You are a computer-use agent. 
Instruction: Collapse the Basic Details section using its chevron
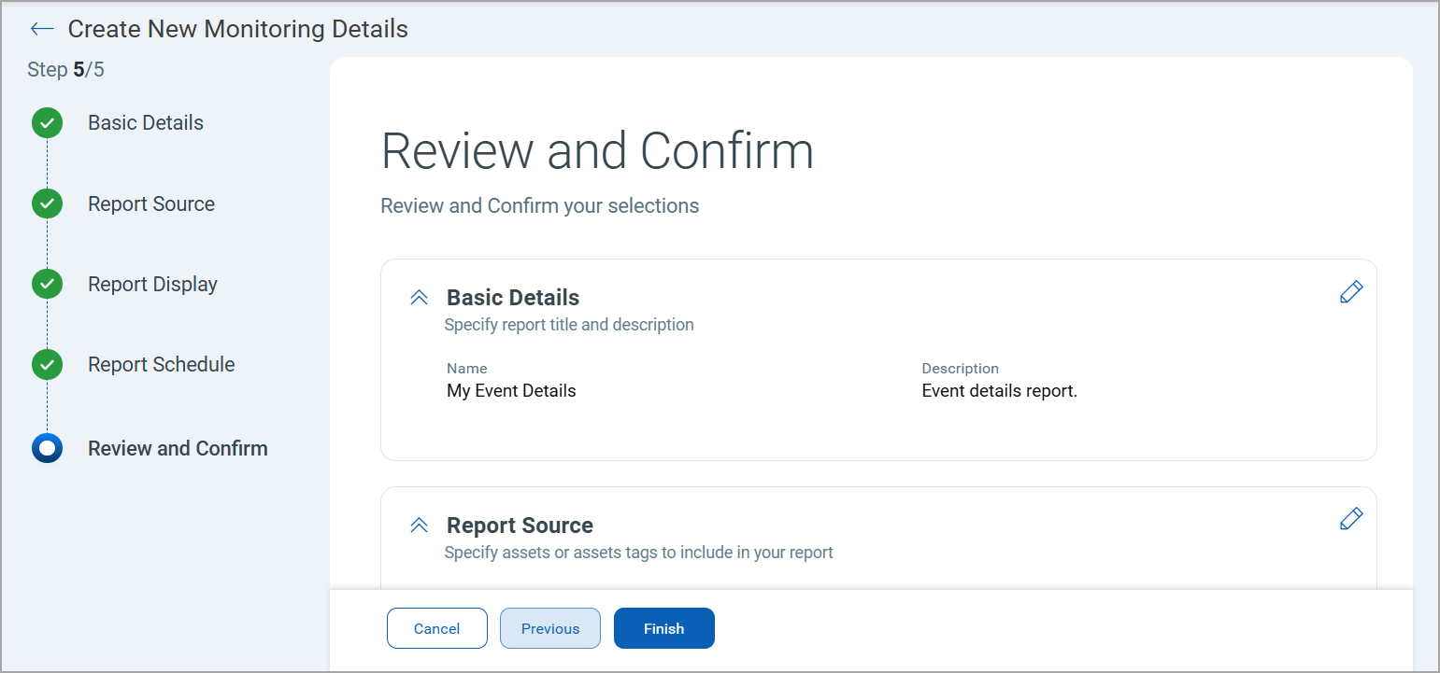point(419,298)
